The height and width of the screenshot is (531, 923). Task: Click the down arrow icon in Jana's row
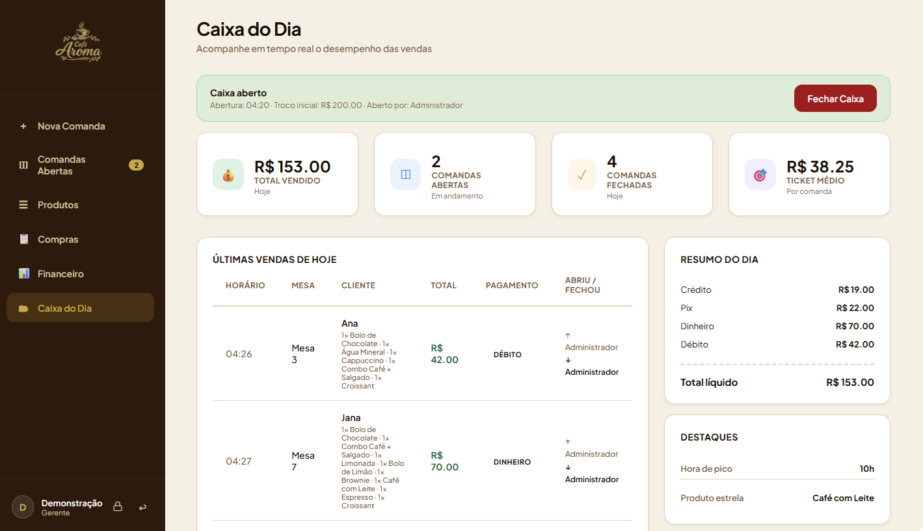click(x=568, y=467)
